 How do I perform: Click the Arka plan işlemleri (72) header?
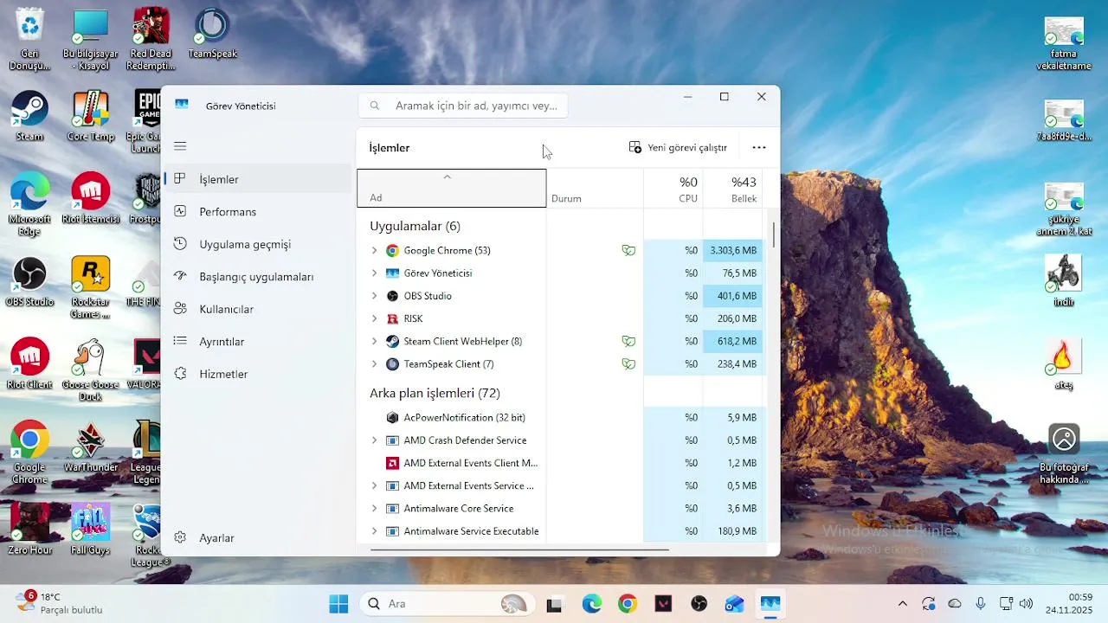435,393
